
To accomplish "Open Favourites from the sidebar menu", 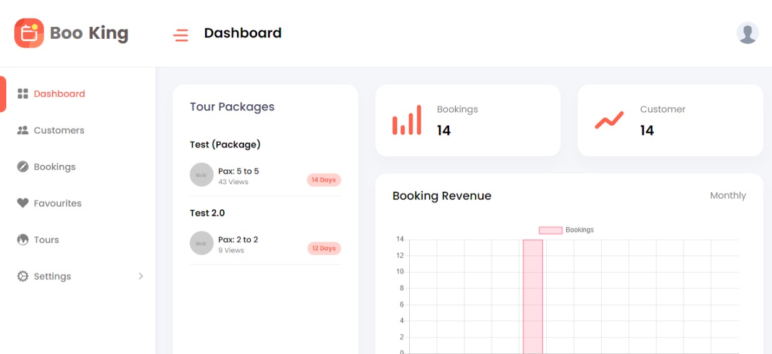I will point(58,203).
